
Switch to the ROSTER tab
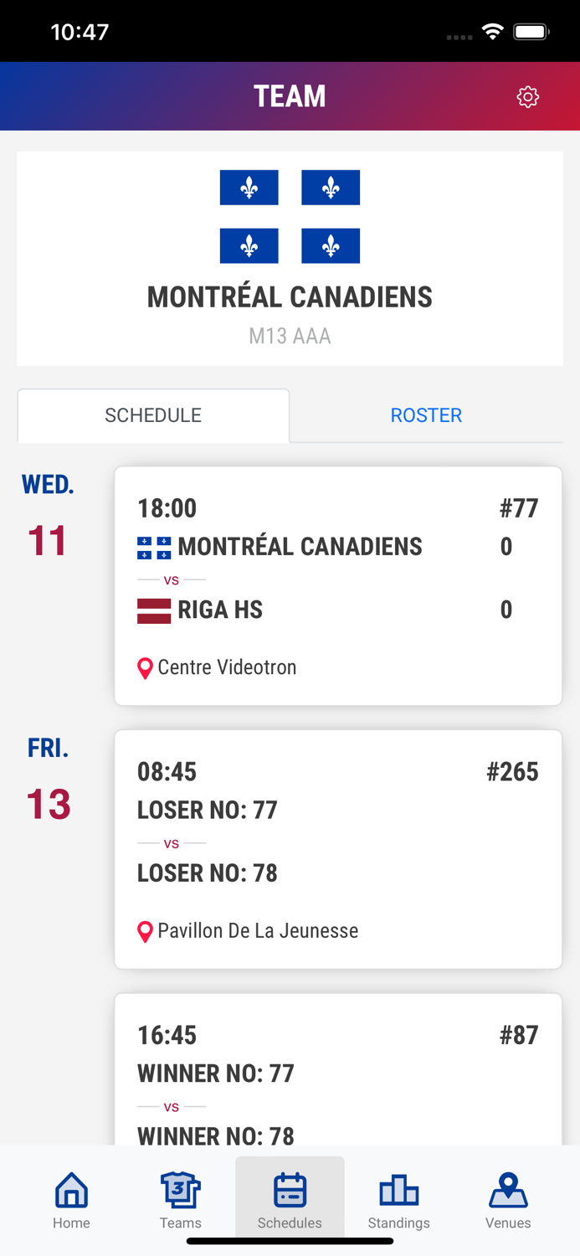click(426, 415)
